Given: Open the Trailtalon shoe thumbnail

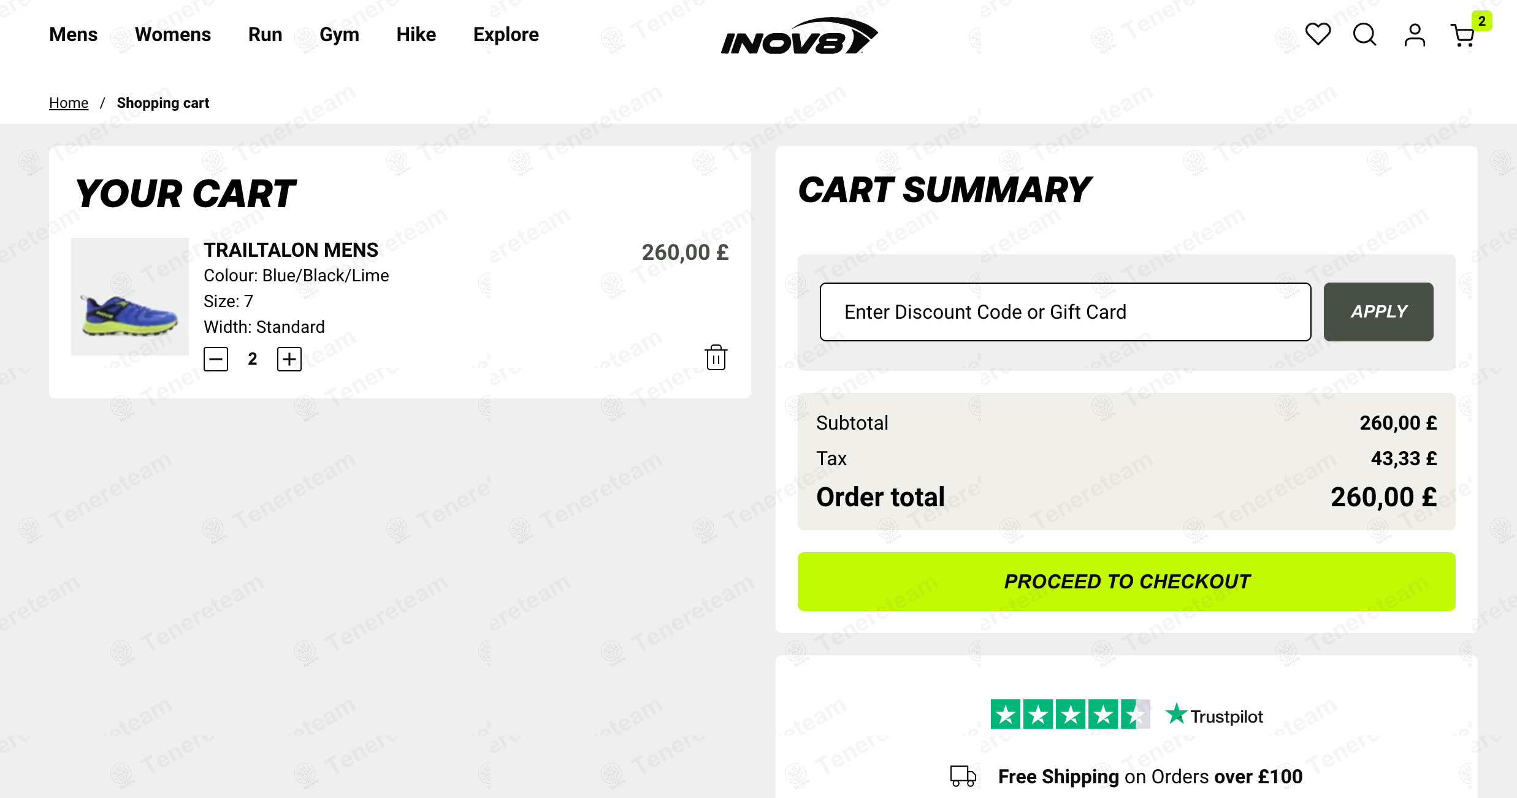Looking at the screenshot, I should (x=130, y=297).
